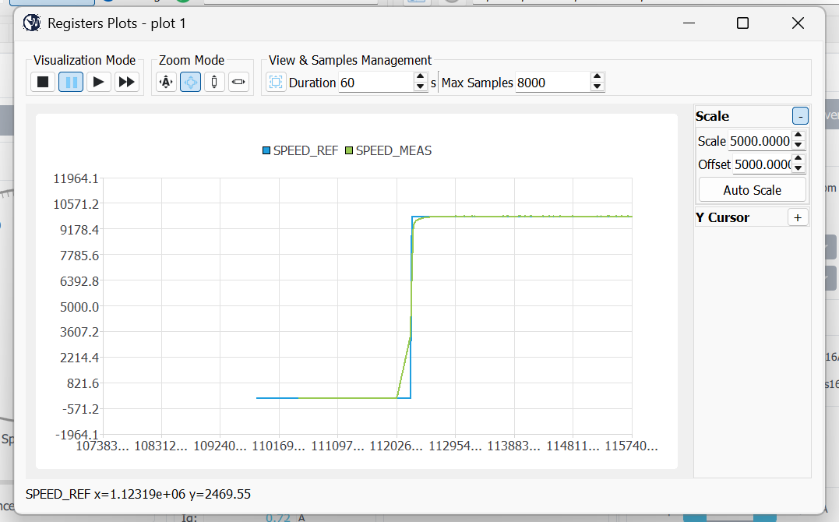
Task: Switch to horizontal zoom mode icon
Action: coord(238,82)
